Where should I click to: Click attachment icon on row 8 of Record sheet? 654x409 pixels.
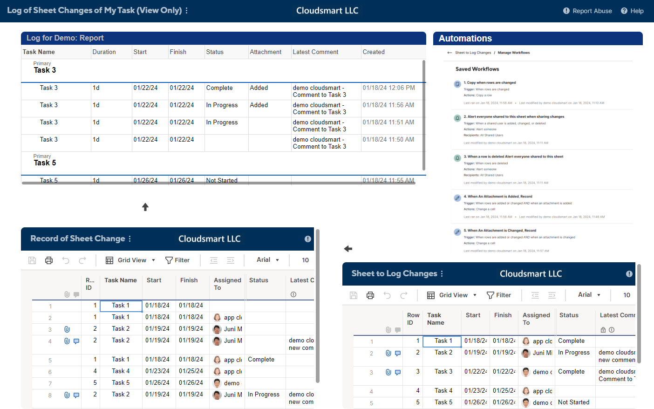[67, 395]
